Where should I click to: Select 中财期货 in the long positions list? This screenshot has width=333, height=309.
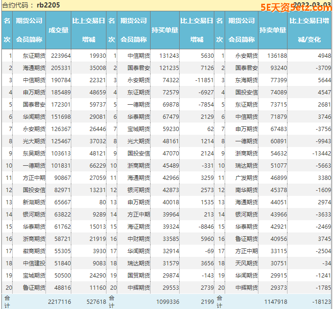click(x=139, y=239)
